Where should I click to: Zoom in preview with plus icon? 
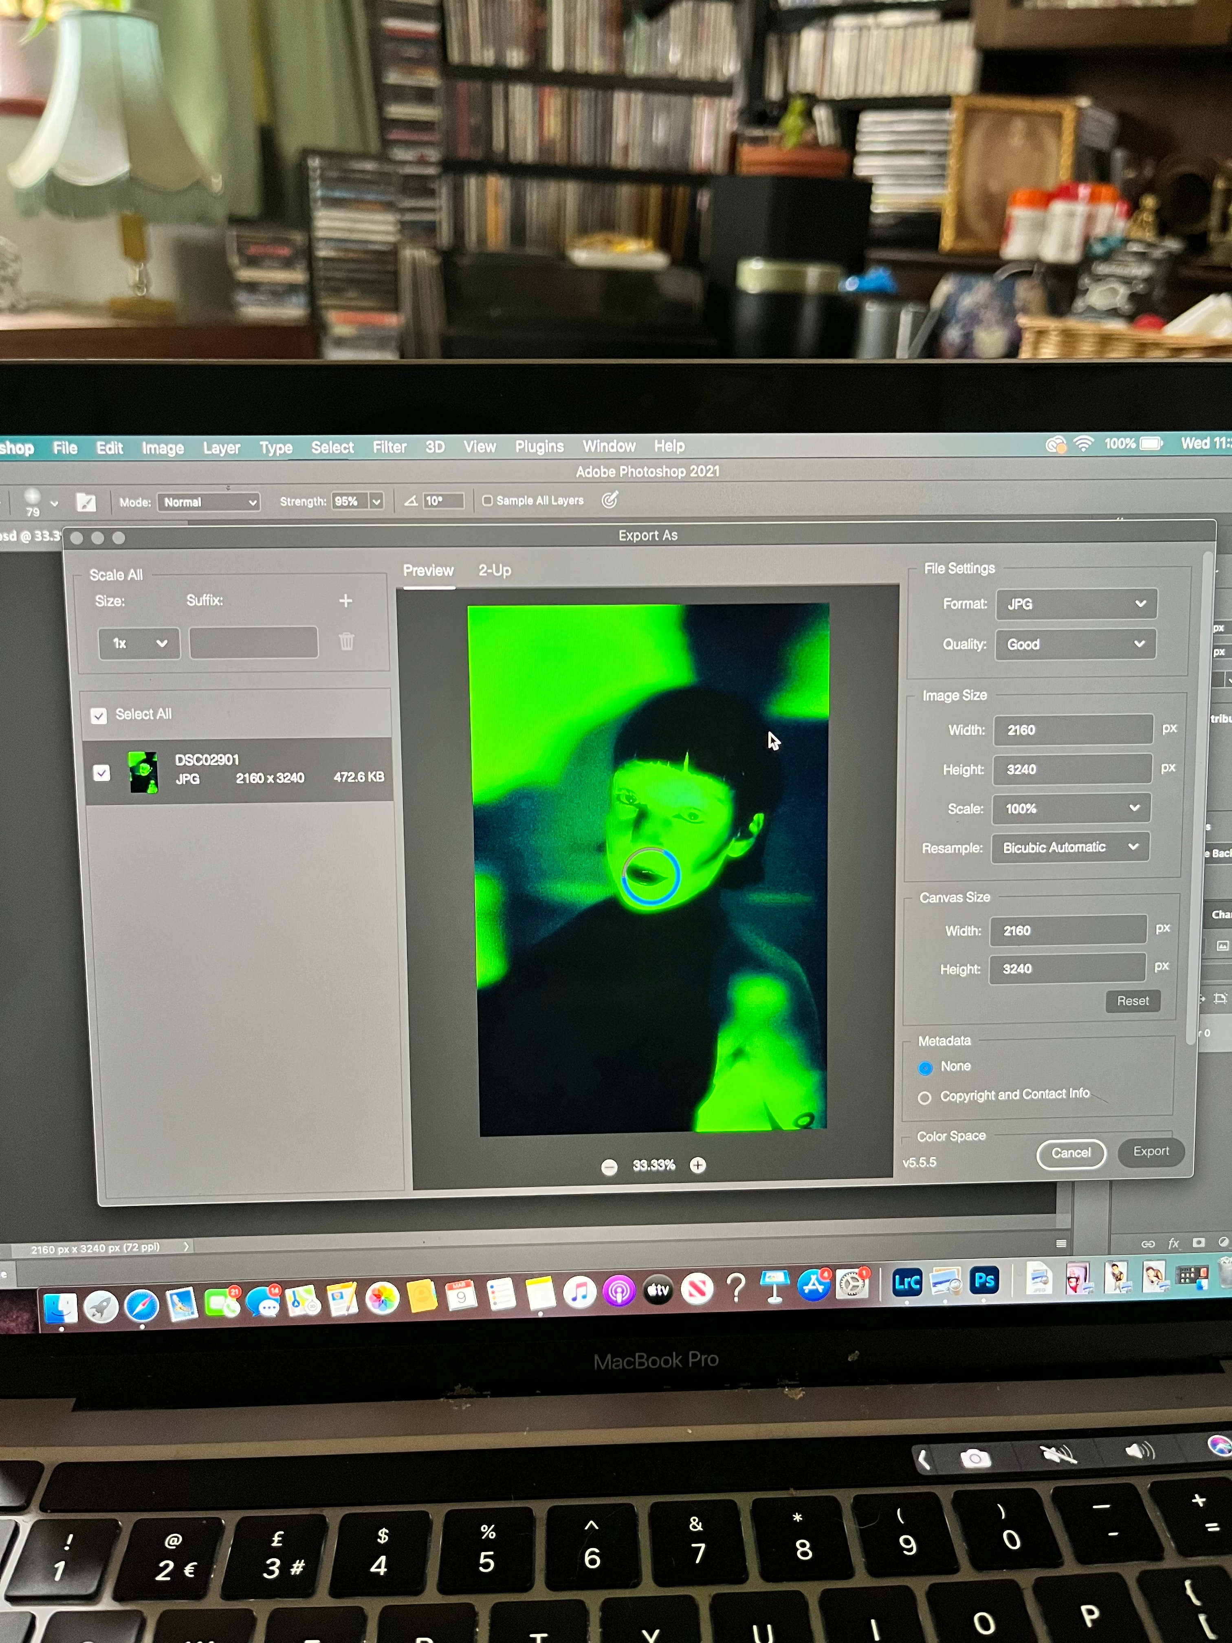click(x=697, y=1165)
